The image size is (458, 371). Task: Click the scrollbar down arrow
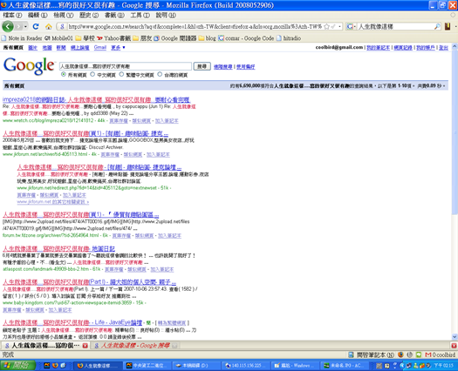click(x=455, y=336)
